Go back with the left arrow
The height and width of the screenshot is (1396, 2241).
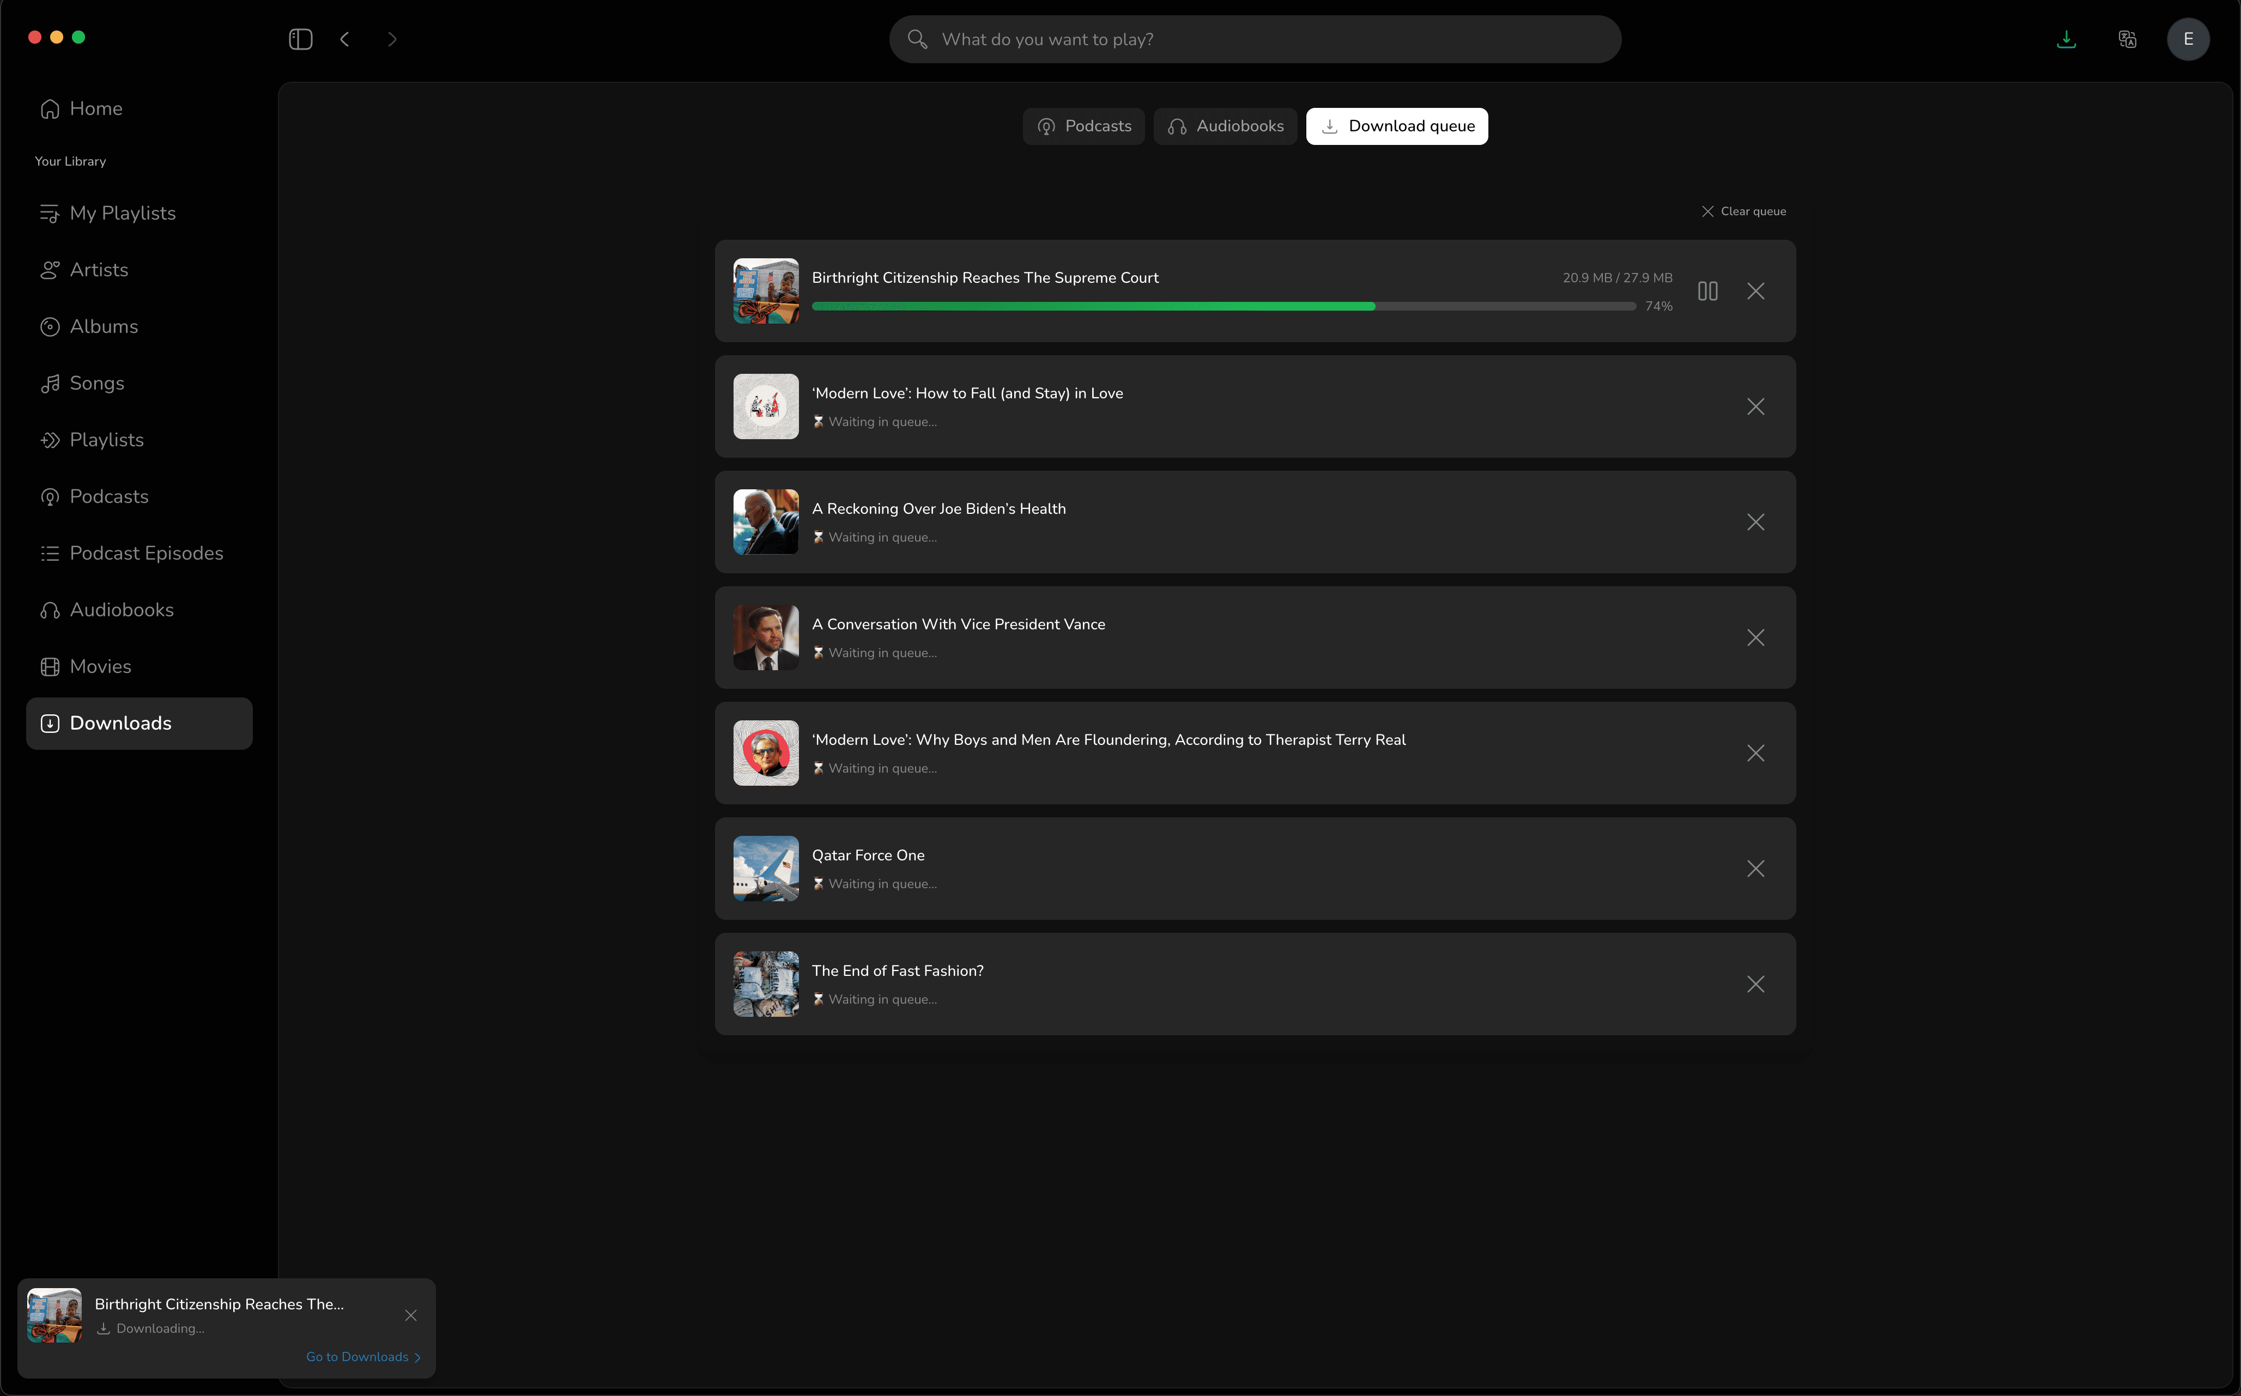(344, 39)
